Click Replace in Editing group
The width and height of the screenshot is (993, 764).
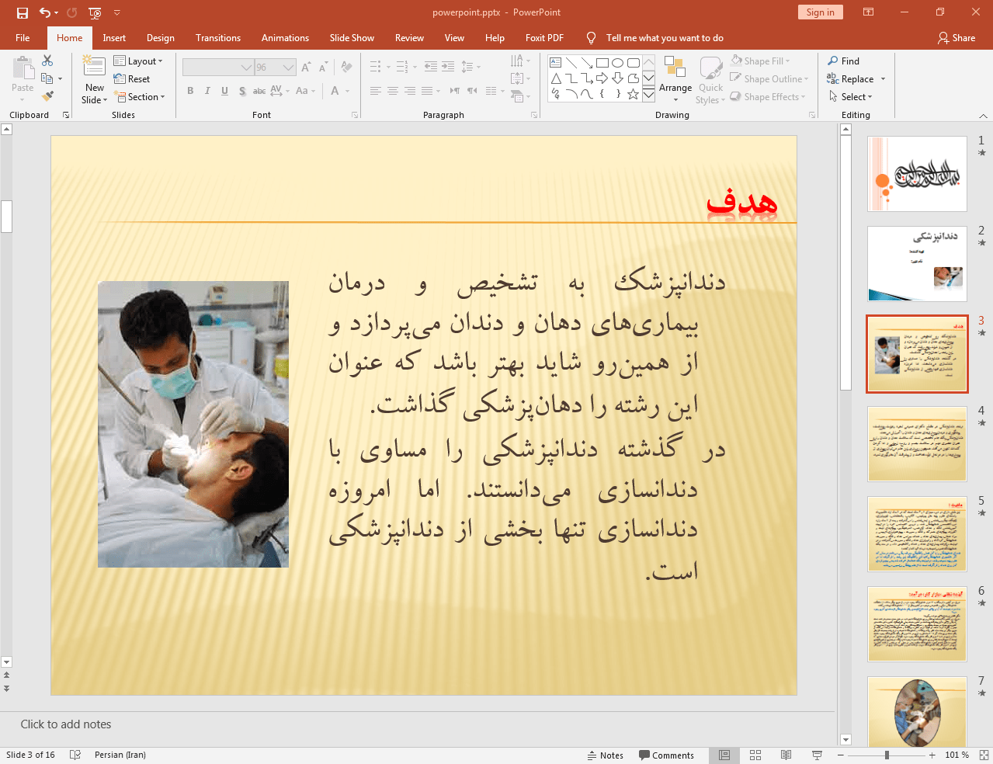pos(856,78)
